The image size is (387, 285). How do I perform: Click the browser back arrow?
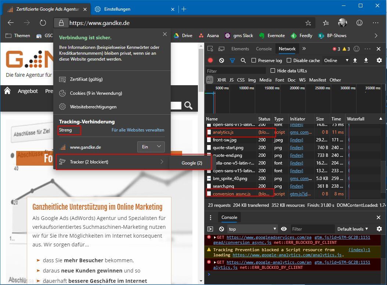click(11, 23)
